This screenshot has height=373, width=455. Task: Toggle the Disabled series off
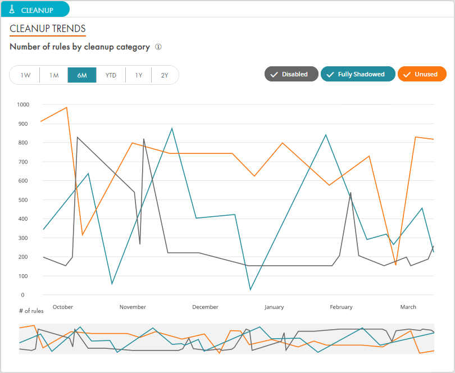point(291,74)
